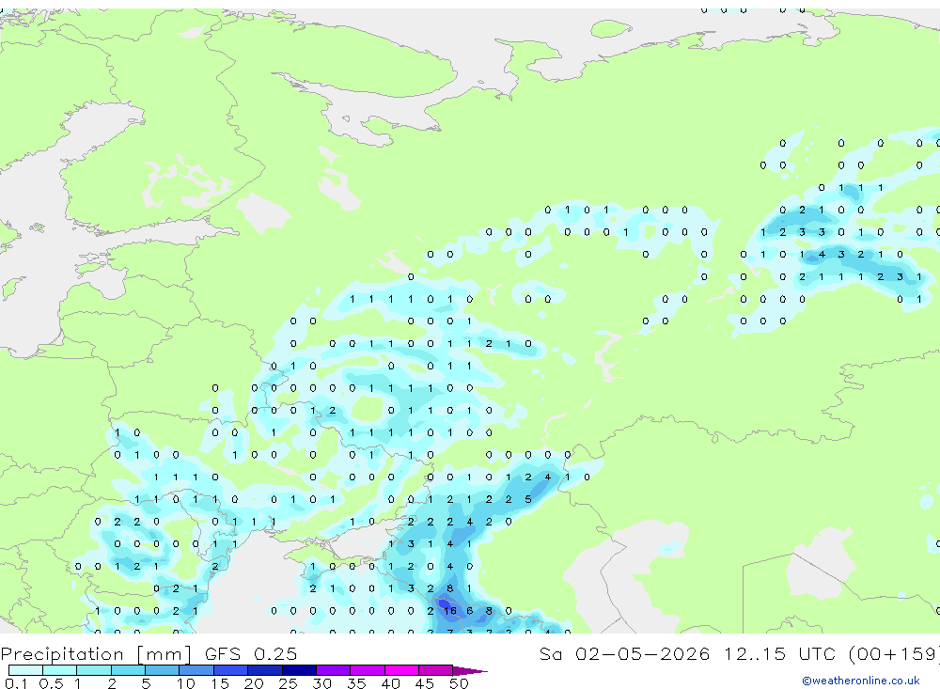940x689 pixels.
Task: Pick the 35–40 mm purple legend swatch
Action: (x=367, y=670)
